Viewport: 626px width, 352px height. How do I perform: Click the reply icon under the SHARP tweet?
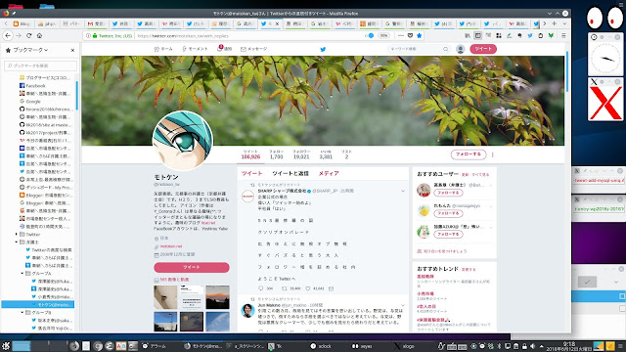pos(261,288)
